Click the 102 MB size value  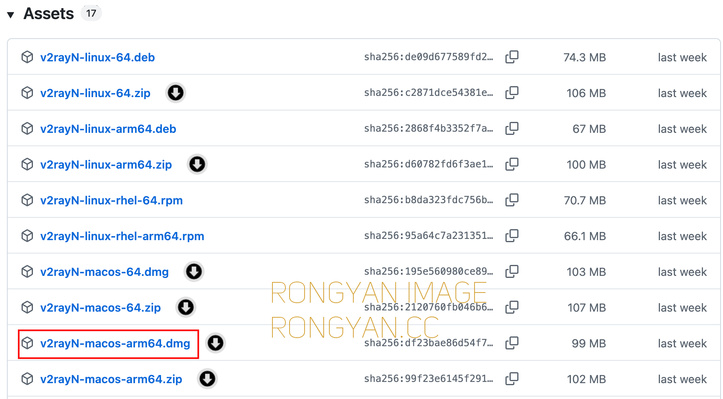[x=586, y=379]
